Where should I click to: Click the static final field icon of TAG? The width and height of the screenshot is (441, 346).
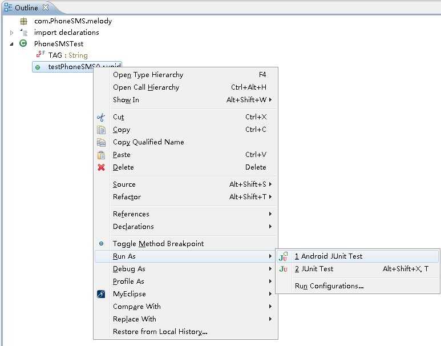pos(41,54)
